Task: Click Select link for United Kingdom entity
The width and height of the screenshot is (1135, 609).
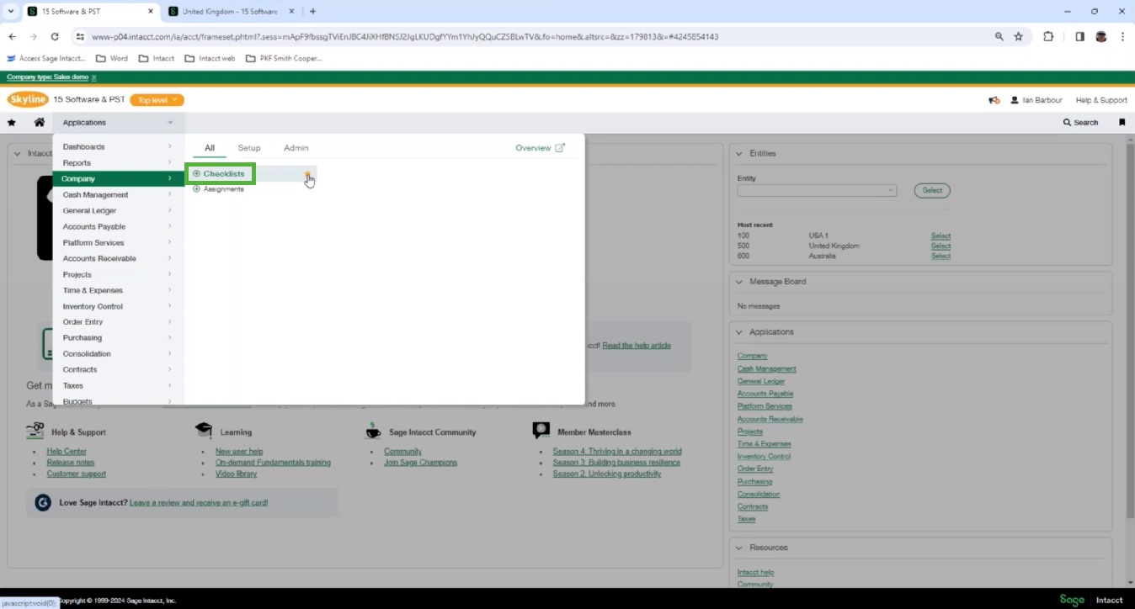Action: click(941, 246)
